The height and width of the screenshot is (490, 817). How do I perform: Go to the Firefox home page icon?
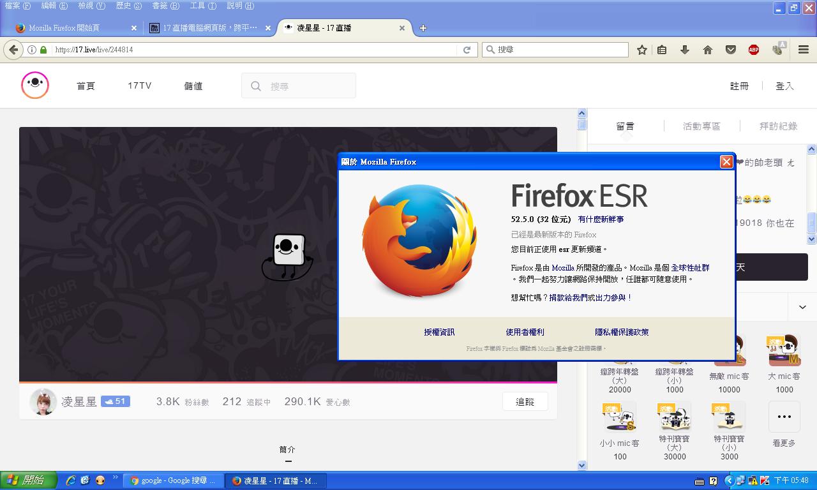pos(708,50)
